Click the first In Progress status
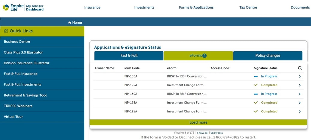 coord(266,76)
